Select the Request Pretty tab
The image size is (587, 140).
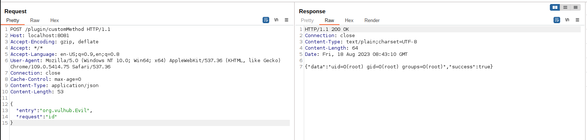pos(13,21)
